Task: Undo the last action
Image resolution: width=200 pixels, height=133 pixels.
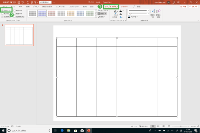Action: pyautogui.click(x=23, y=2)
